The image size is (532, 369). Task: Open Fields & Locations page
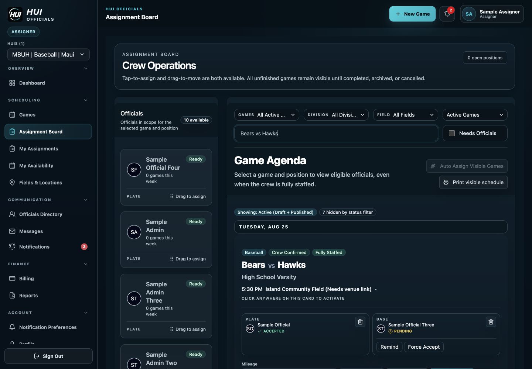coord(48,183)
